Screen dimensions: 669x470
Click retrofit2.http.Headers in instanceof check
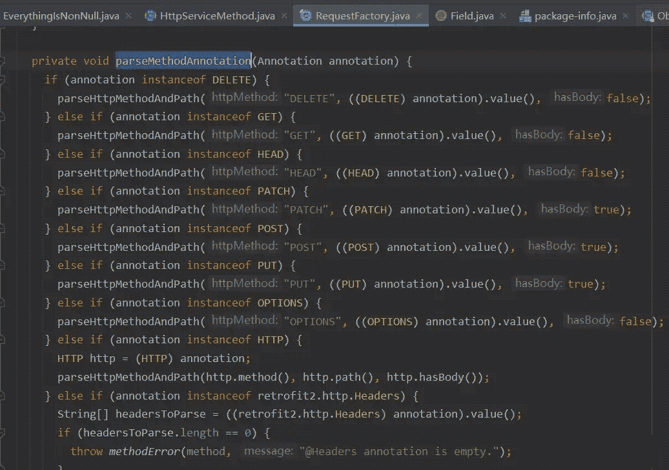point(329,396)
